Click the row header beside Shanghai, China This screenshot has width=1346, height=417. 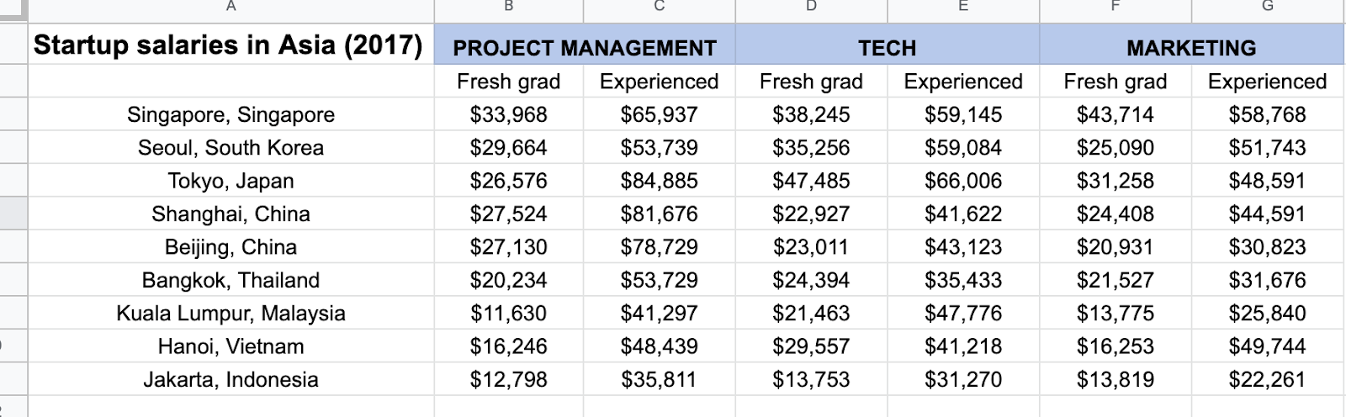click(13, 214)
